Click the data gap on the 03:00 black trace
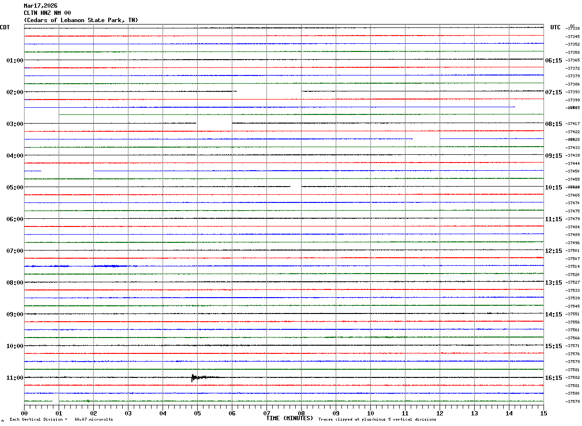Screen dimensions: 582x426 [x=214, y=123]
